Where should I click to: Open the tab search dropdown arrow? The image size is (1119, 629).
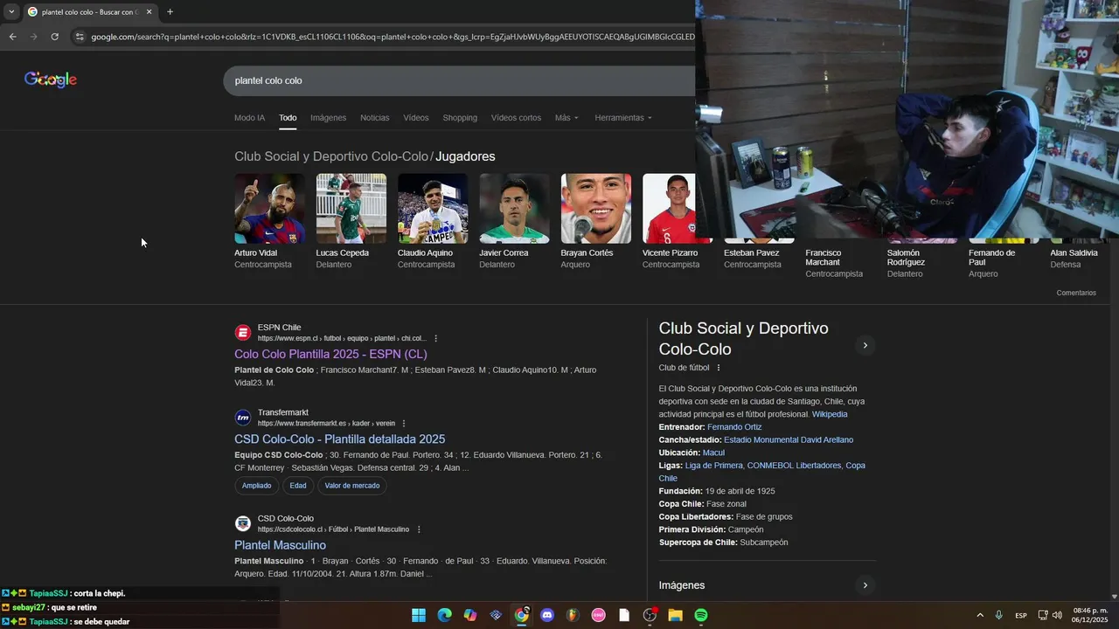tap(11, 12)
